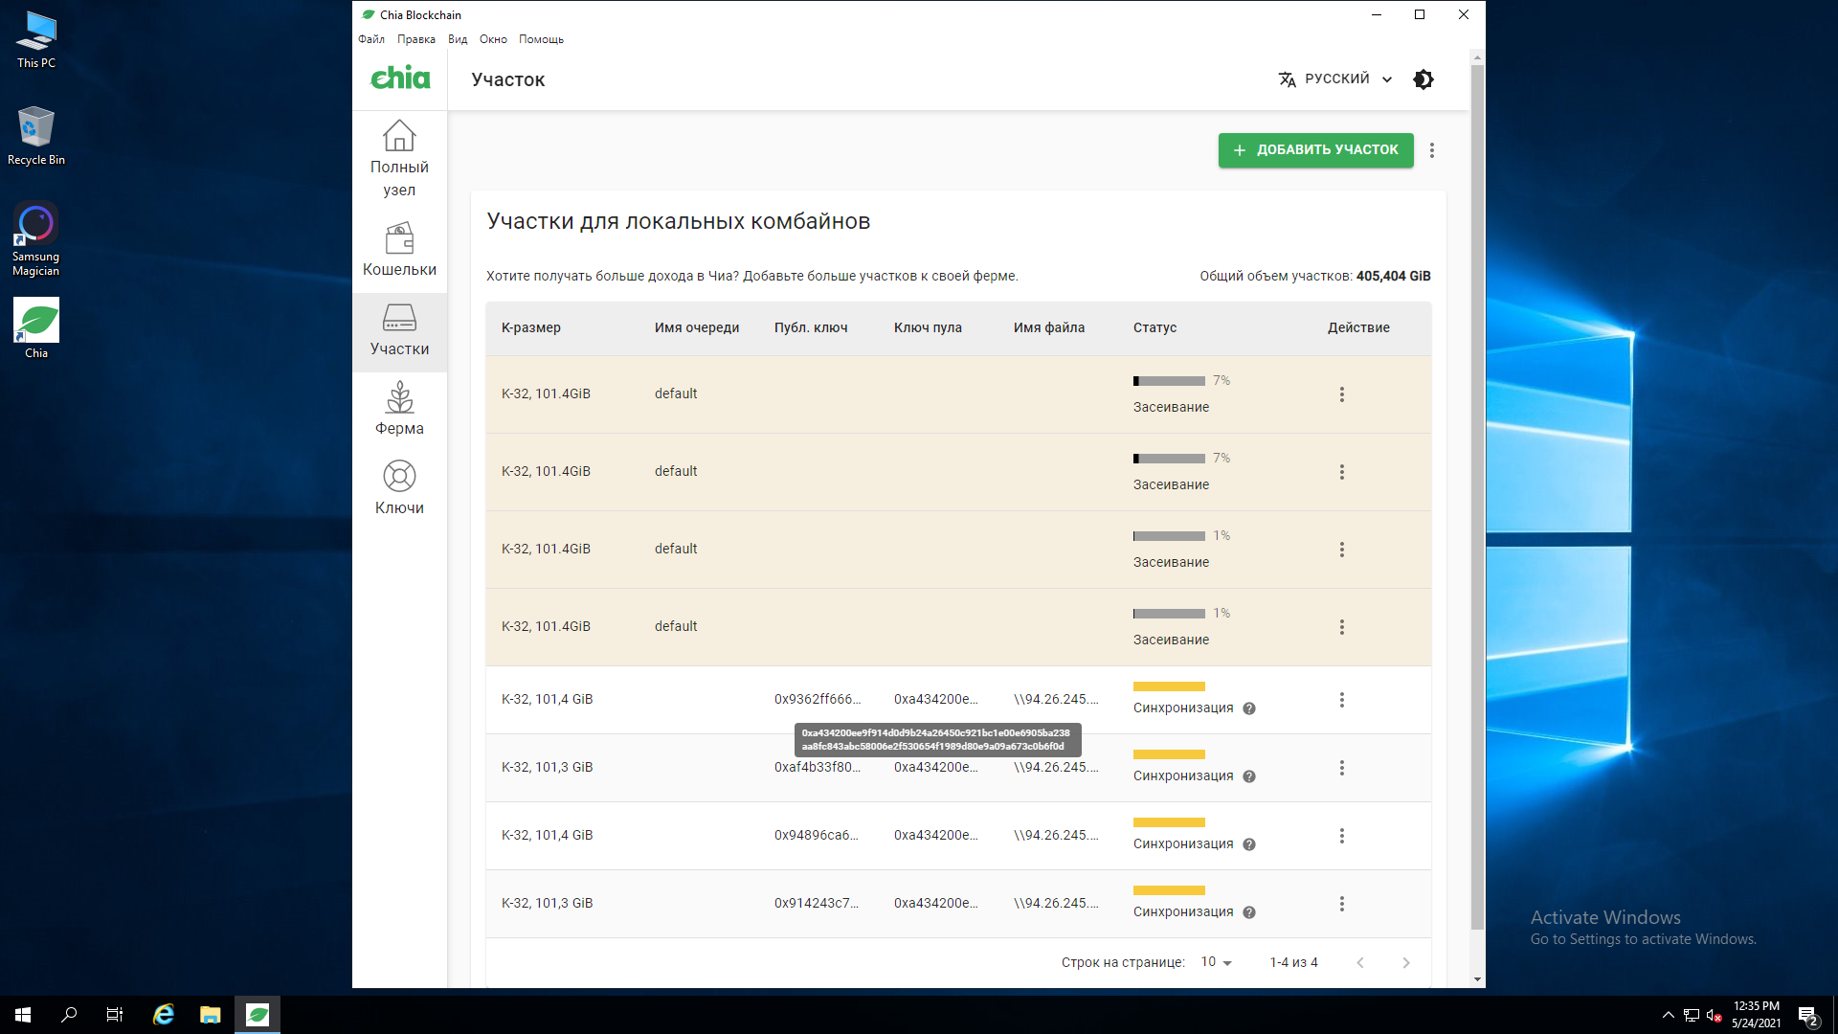
Task: Click the public key 0x9362ff666...
Action: tap(818, 699)
